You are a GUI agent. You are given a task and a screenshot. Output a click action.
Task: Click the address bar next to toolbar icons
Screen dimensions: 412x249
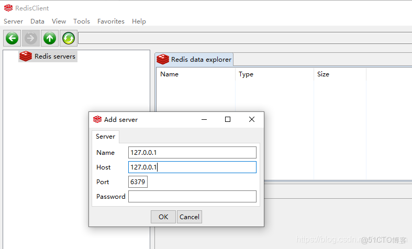pos(245,38)
